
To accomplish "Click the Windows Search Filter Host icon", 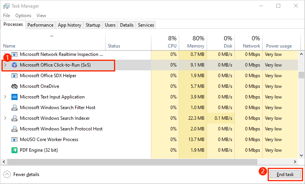I will click(14, 108).
